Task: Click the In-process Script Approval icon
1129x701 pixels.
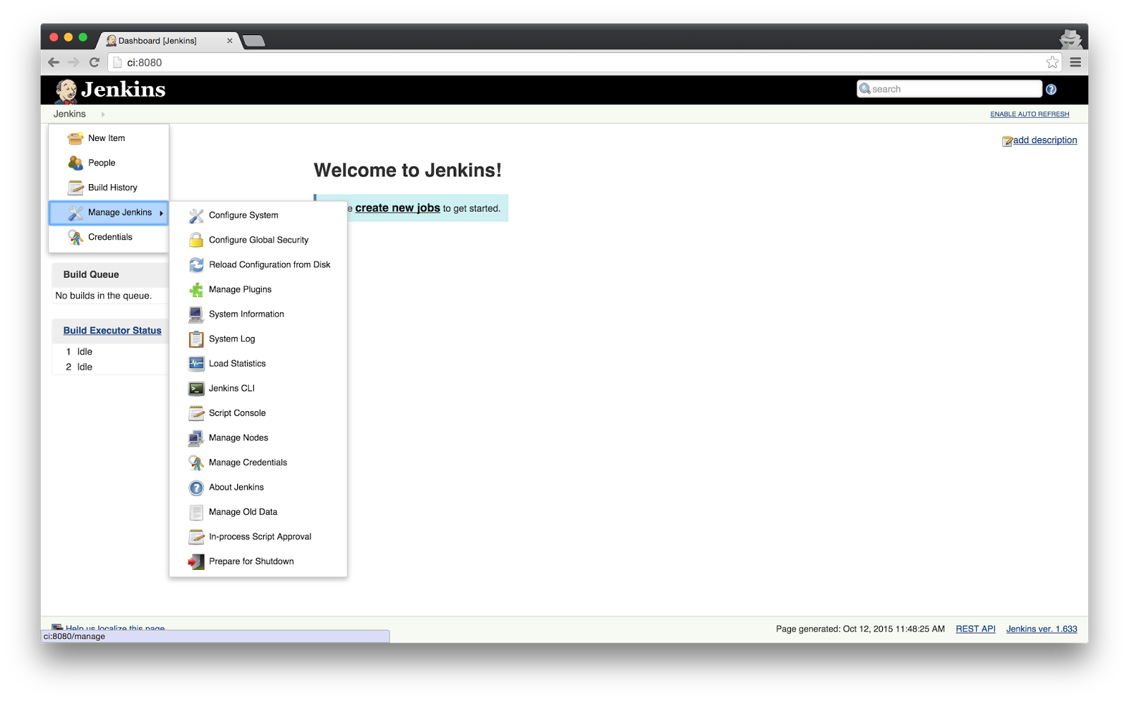Action: [196, 537]
